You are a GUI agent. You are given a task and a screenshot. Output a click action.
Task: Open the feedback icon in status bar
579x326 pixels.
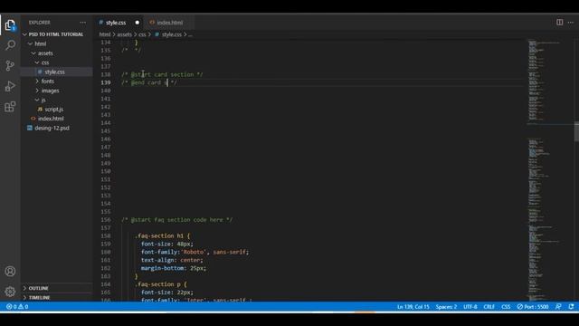pos(558,307)
